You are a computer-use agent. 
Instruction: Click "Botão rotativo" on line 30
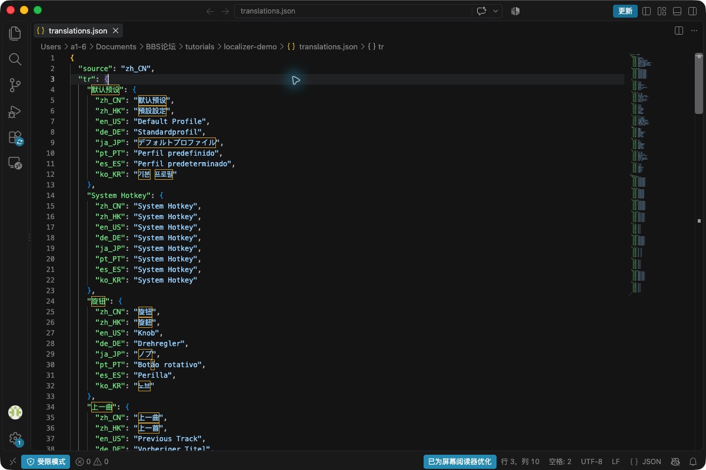pyautogui.click(x=168, y=365)
